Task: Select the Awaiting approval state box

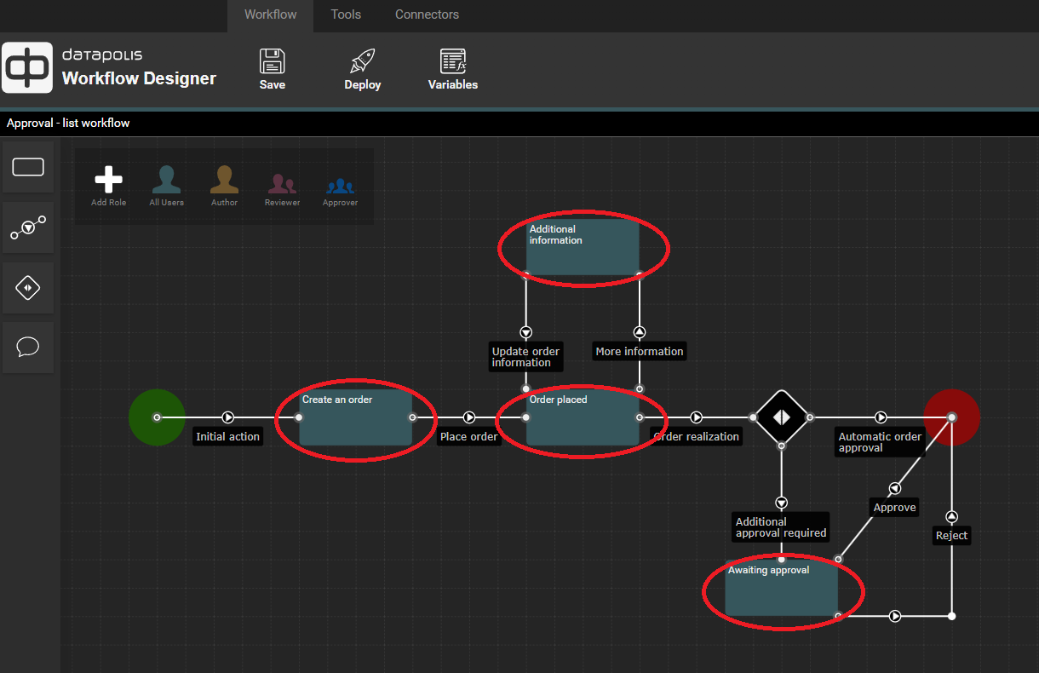Action: tap(781, 589)
